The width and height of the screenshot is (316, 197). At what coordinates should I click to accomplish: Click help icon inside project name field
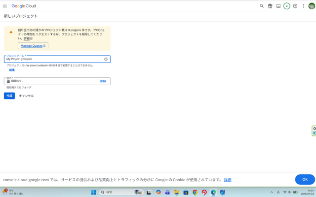point(106,59)
